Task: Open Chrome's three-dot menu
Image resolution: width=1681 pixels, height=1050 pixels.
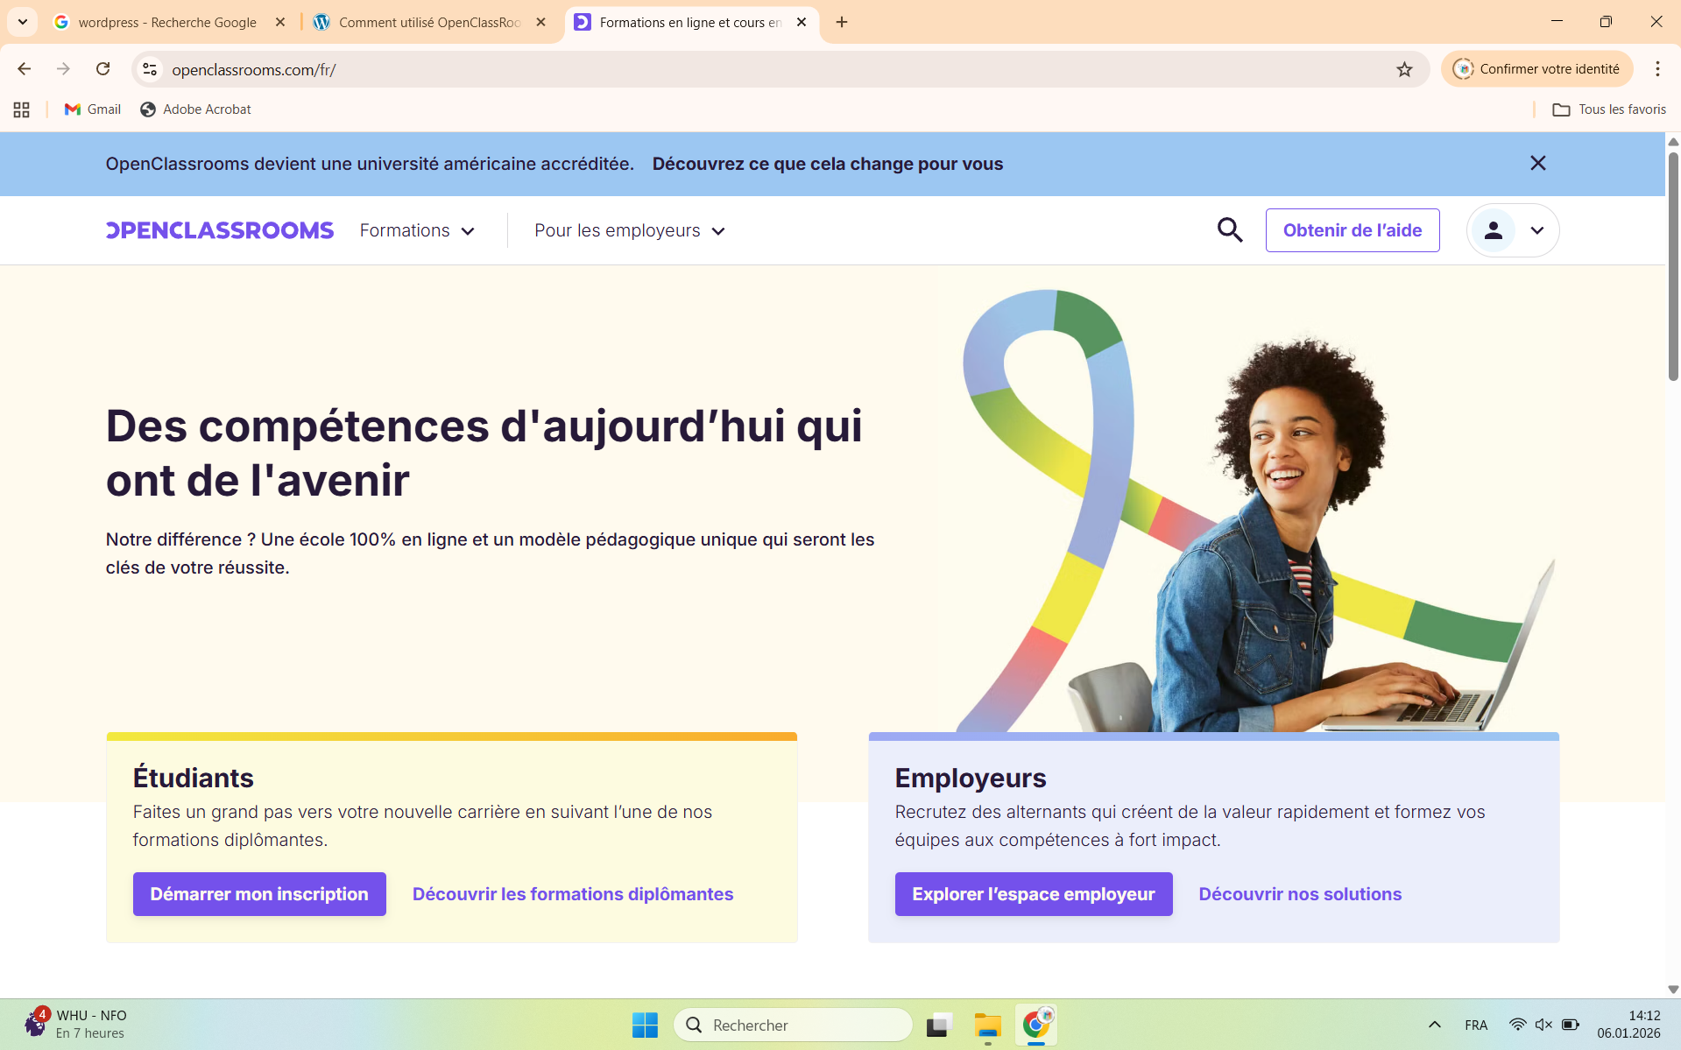Action: (x=1657, y=69)
